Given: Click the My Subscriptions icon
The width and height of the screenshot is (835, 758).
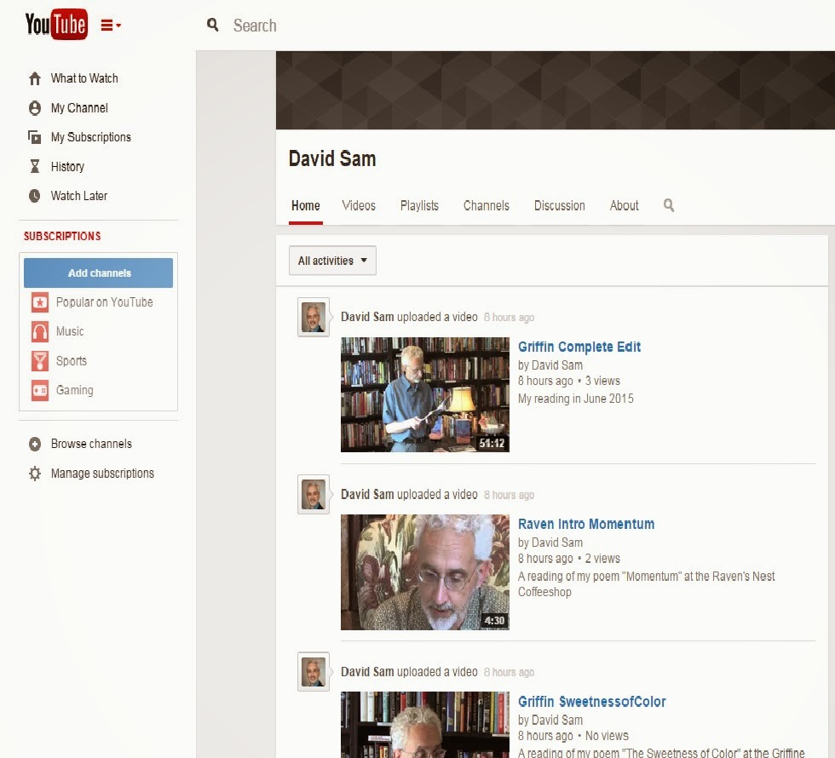Looking at the screenshot, I should (35, 137).
